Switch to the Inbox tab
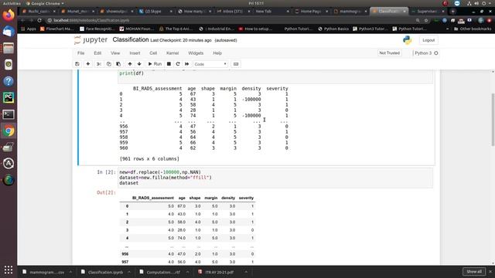The image size is (495, 278). click(234, 11)
